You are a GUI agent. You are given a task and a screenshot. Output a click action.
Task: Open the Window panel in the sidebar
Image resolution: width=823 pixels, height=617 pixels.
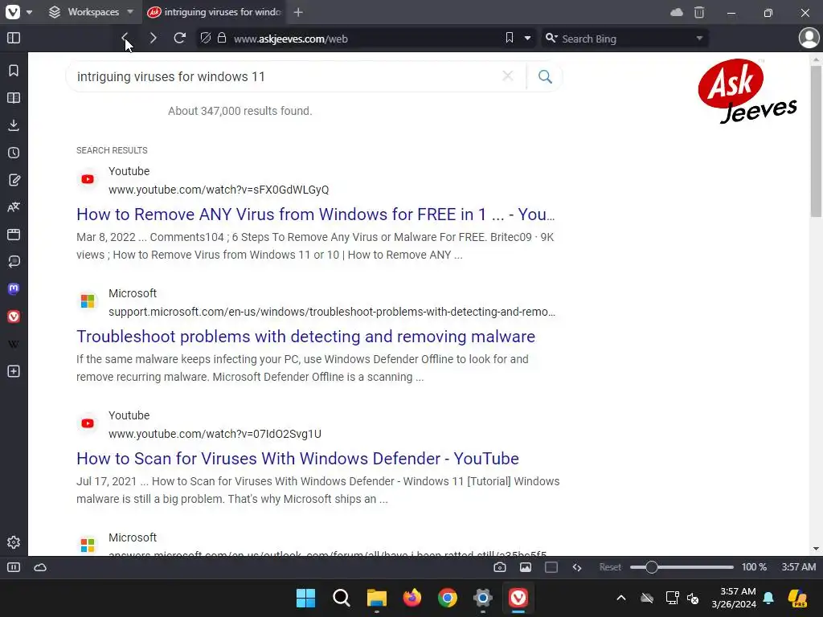point(14,235)
